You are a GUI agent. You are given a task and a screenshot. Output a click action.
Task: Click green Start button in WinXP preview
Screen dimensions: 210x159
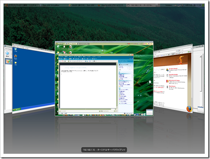17,109
